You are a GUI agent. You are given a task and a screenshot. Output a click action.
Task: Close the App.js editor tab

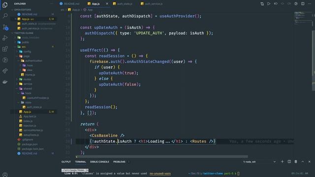click(107, 3)
